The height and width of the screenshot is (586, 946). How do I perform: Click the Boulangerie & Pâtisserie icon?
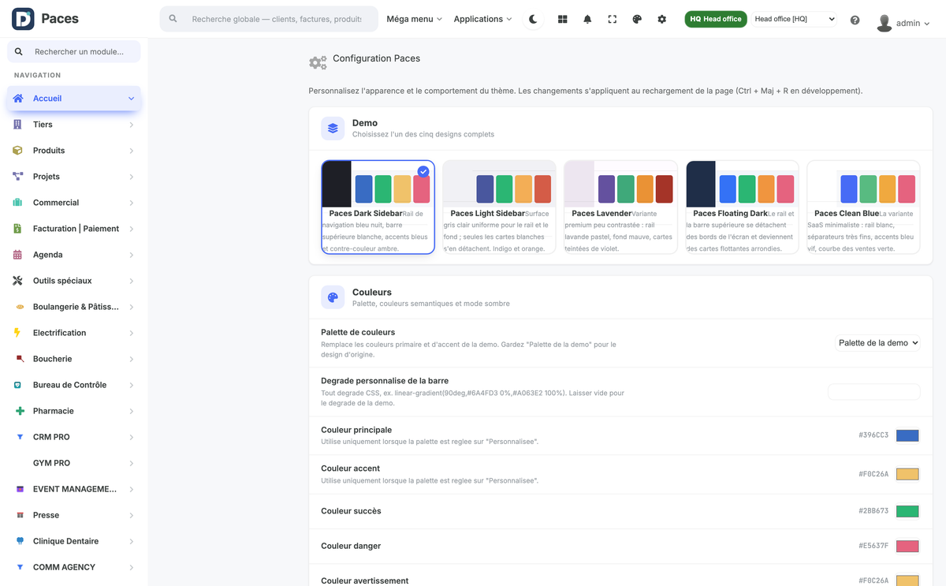point(20,307)
